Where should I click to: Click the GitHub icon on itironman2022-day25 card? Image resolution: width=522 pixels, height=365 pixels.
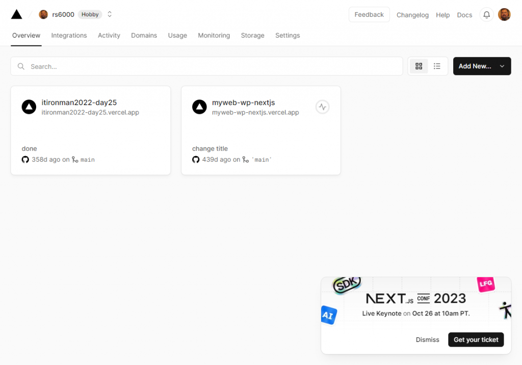[25, 159]
